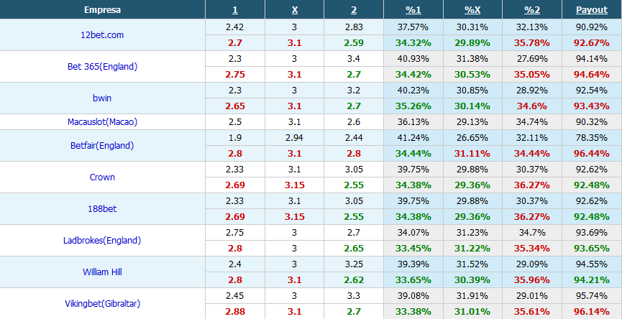Open the Bet 365(England) company link

click(x=102, y=67)
